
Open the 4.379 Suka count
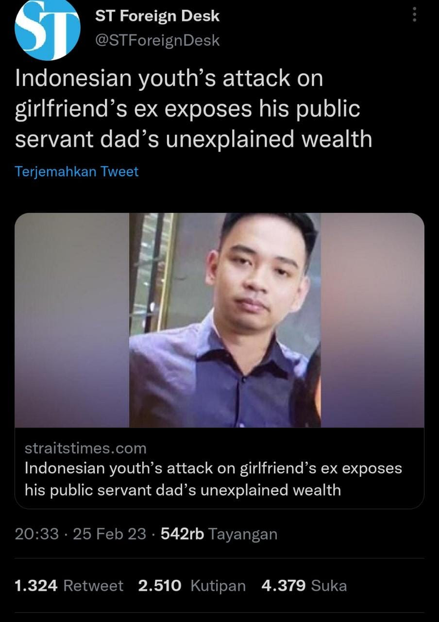(284, 586)
